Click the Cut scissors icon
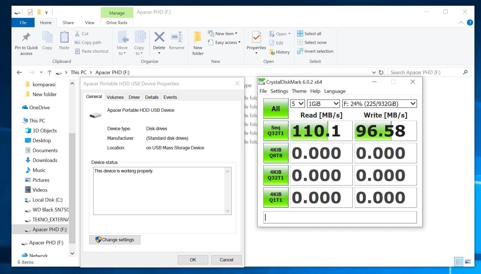The width and height of the screenshot is (481, 274). tap(77, 33)
